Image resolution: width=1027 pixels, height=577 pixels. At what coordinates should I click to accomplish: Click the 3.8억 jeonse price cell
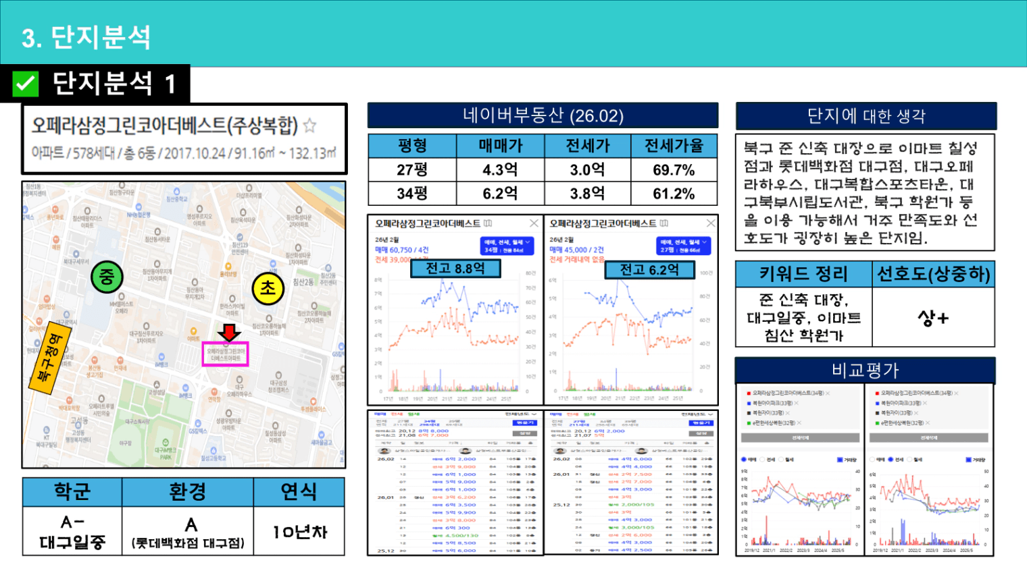pyautogui.click(x=587, y=194)
